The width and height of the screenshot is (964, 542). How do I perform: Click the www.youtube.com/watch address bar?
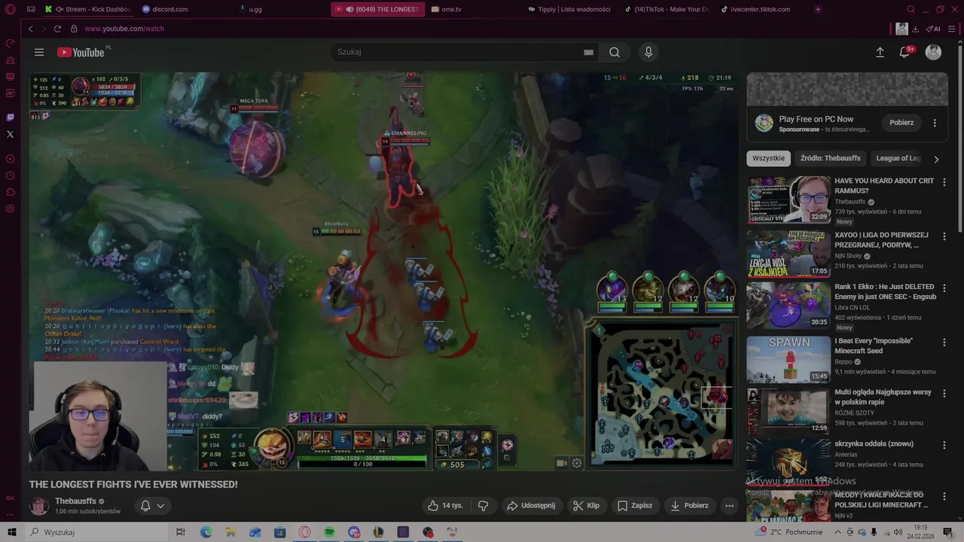(x=124, y=29)
